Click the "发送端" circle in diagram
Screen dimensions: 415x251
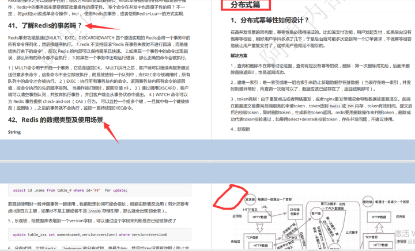250,199
